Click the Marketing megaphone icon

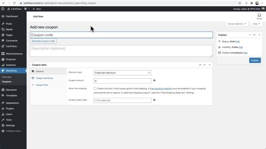coord(3,71)
